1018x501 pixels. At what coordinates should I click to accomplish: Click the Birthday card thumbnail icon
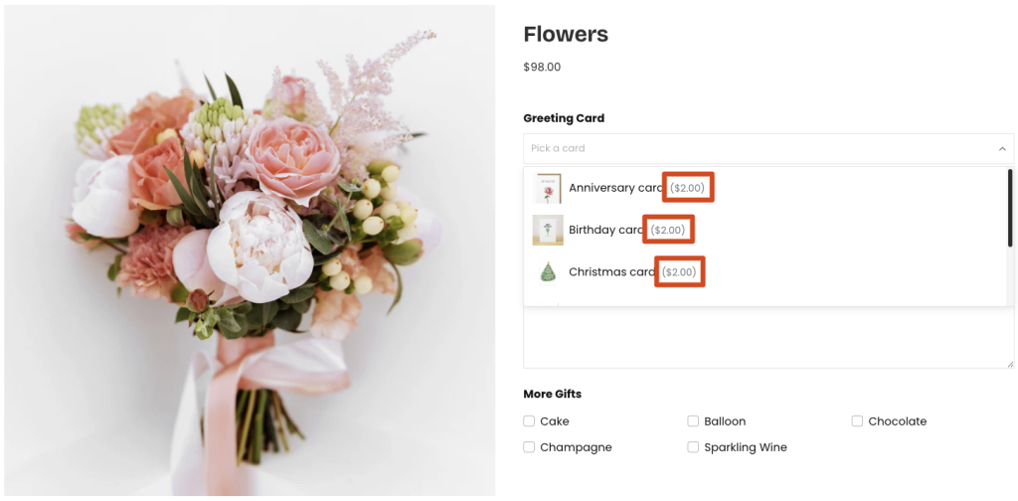pyautogui.click(x=548, y=230)
